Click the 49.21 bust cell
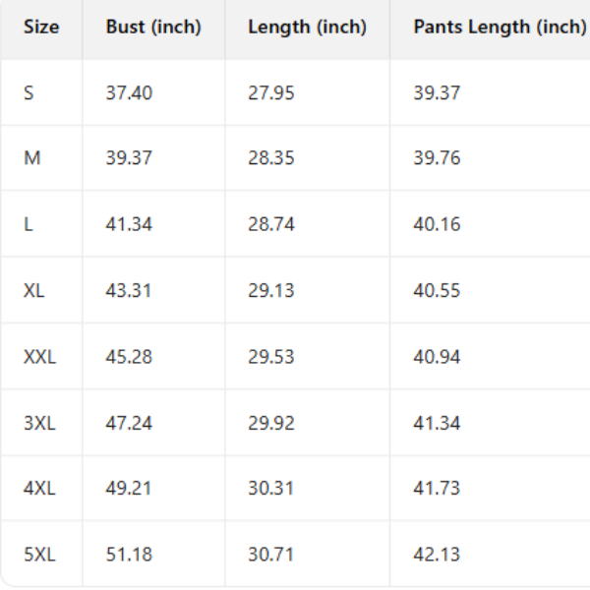Image resolution: width=590 pixels, height=590 pixels. [129, 489]
